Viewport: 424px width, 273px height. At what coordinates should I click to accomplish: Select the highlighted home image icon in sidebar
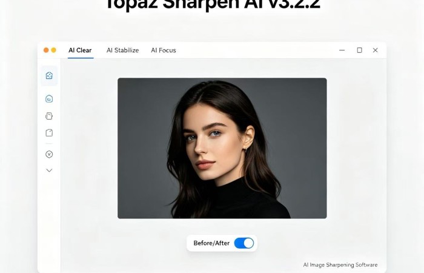pyautogui.click(x=49, y=76)
